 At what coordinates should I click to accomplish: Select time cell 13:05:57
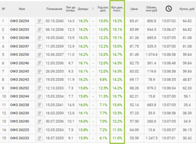pyautogui.click(x=169, y=130)
